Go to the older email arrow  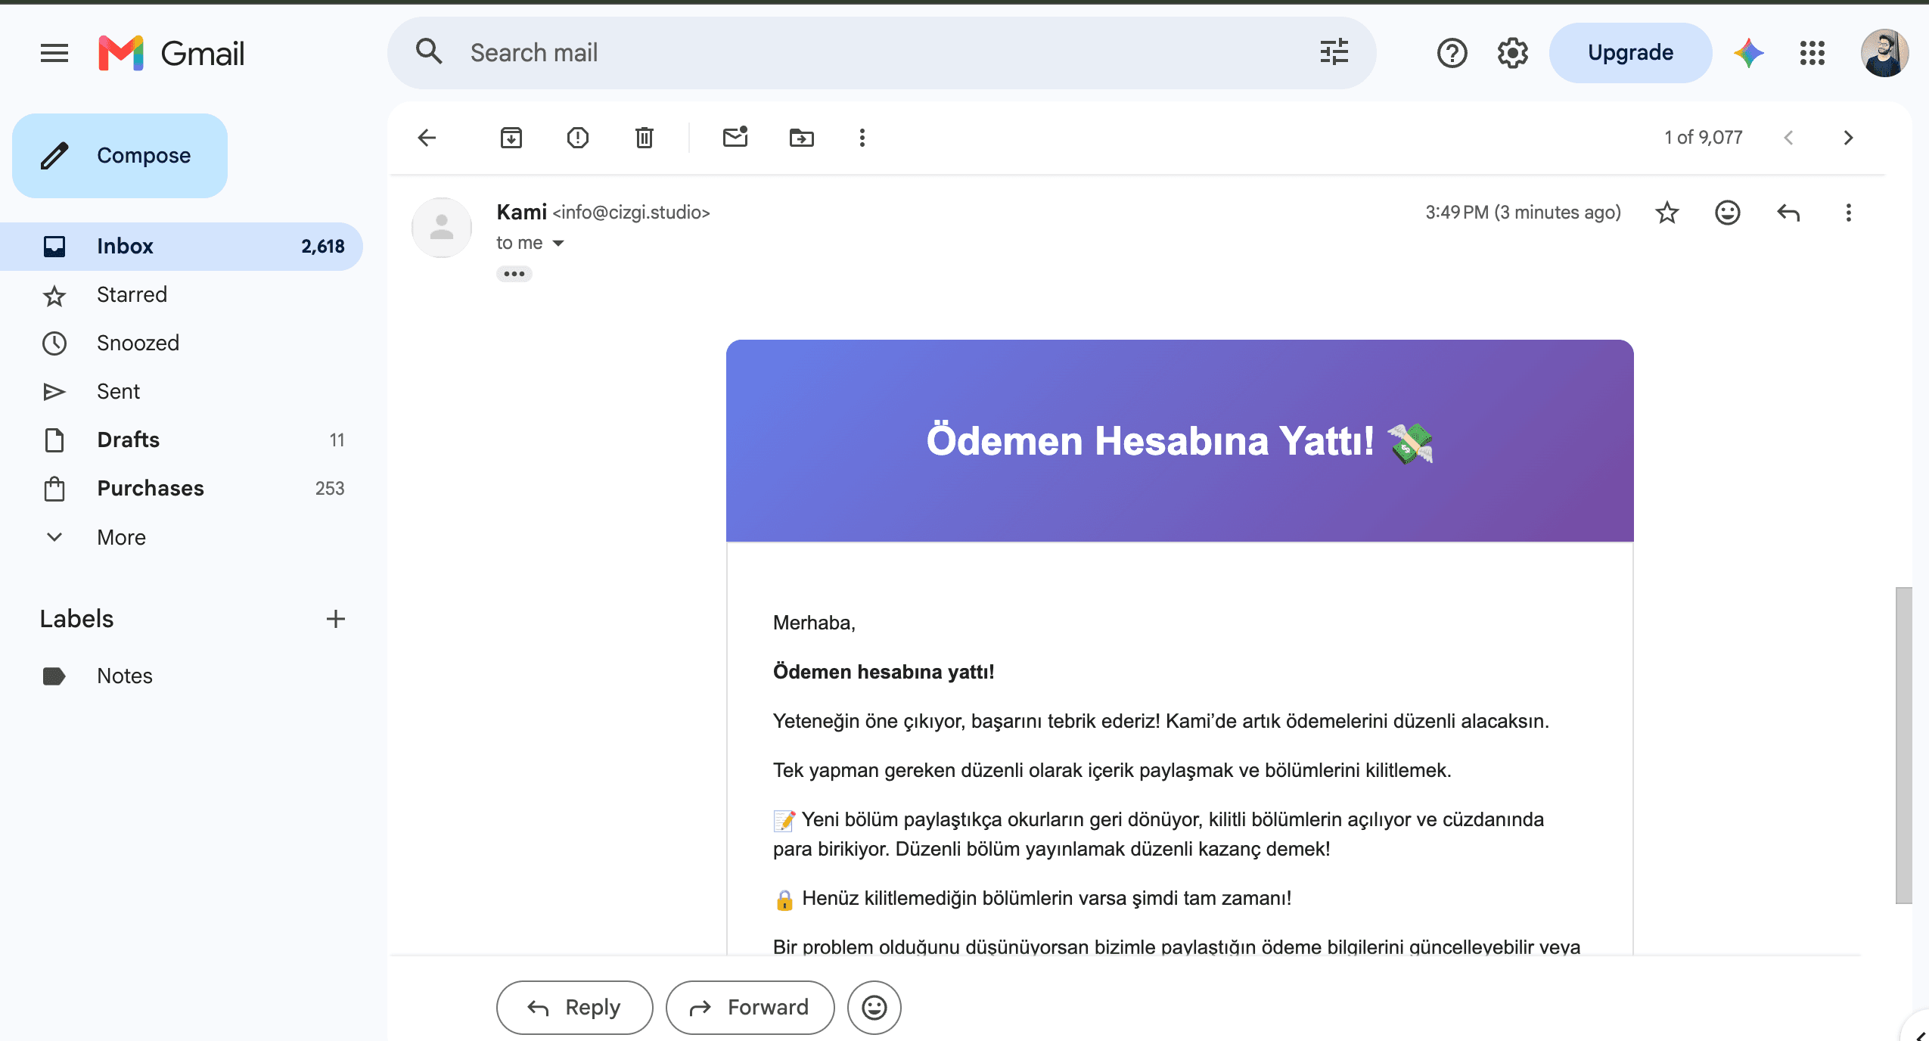click(x=1848, y=138)
